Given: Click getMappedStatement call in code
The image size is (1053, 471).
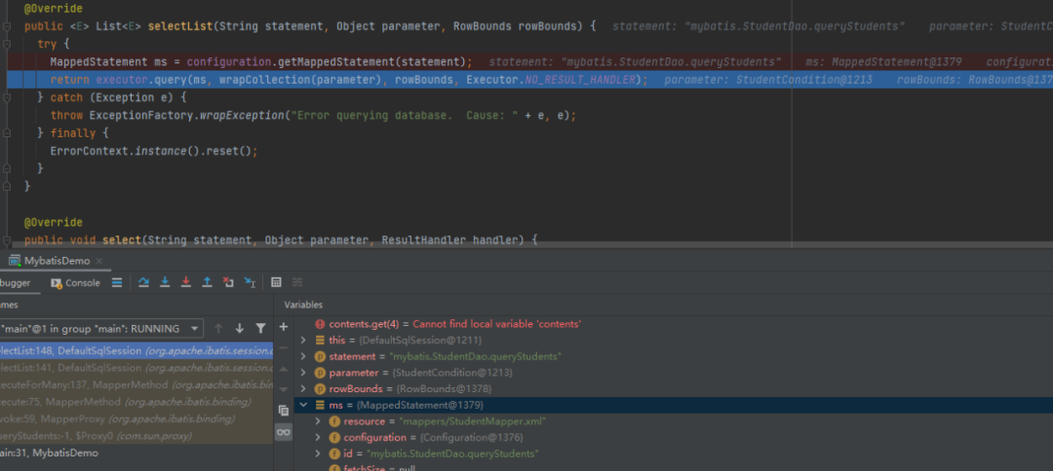Looking at the screenshot, I should pos(334,61).
